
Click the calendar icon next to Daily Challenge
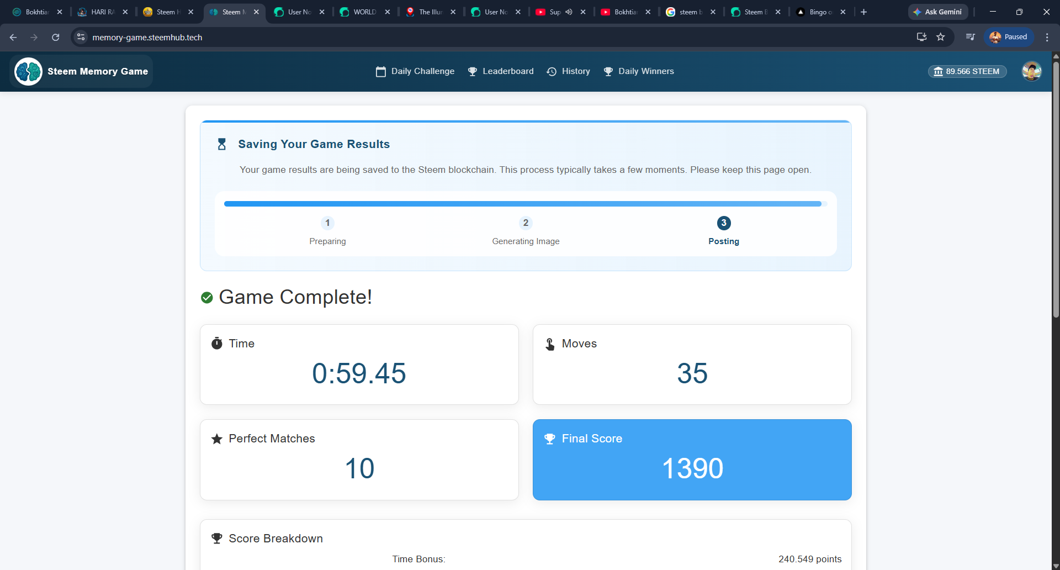click(381, 71)
